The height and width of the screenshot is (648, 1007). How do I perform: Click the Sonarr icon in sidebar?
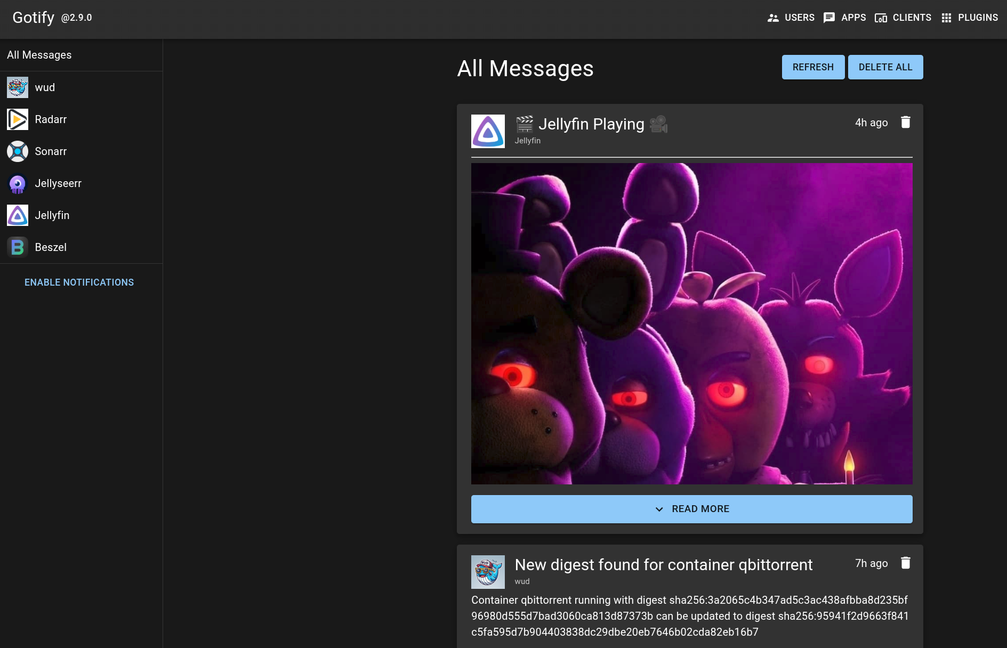(x=18, y=151)
